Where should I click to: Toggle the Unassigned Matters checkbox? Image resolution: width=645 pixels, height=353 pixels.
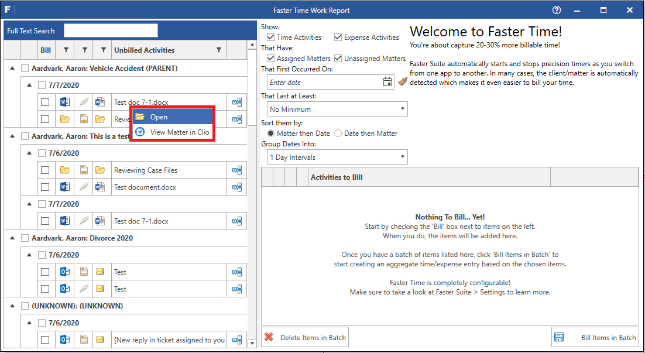338,59
